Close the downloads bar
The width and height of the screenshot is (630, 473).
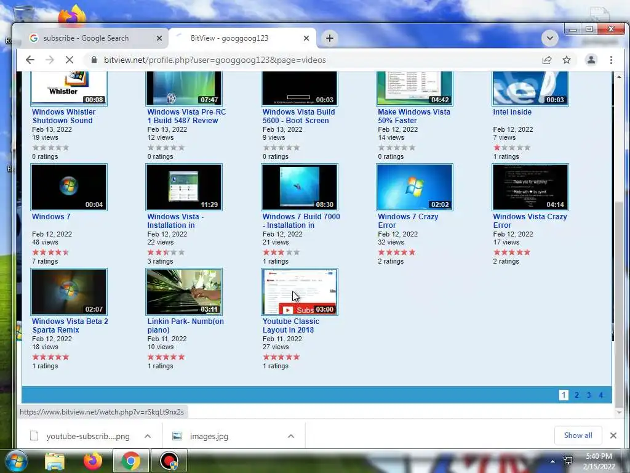click(x=613, y=435)
